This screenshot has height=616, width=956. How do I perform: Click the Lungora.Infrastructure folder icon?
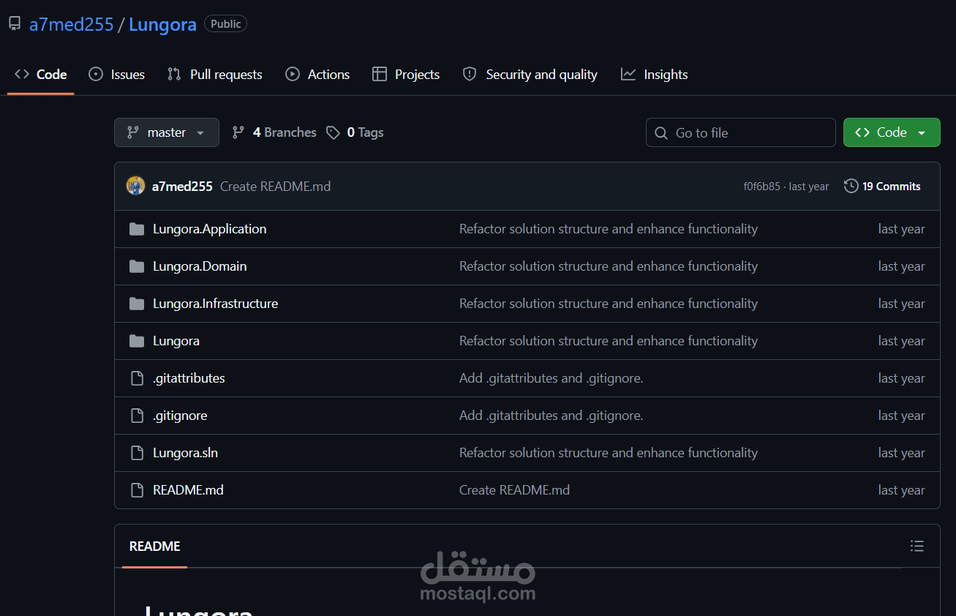point(137,304)
